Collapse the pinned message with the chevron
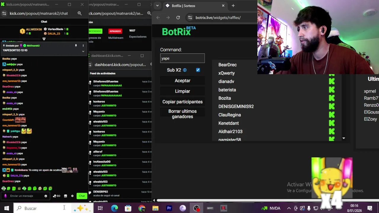The width and height of the screenshot is (379, 213). coord(83,51)
